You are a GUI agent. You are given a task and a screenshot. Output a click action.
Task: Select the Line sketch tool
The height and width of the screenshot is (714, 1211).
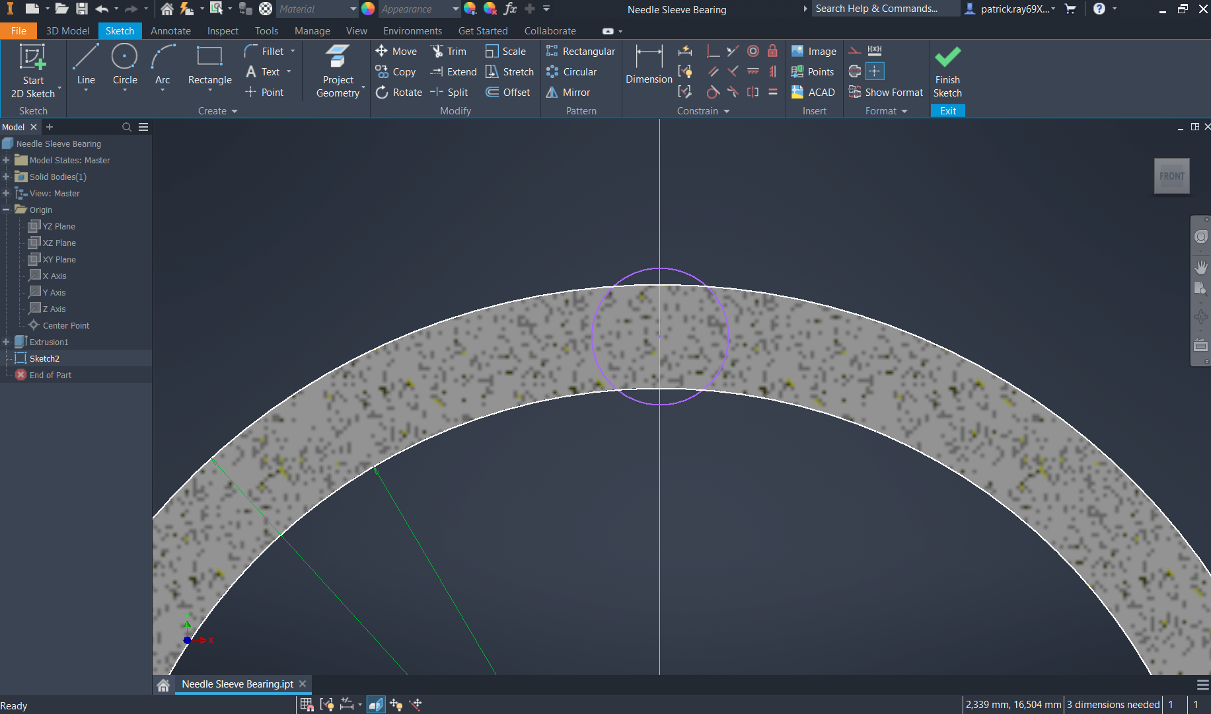86,65
